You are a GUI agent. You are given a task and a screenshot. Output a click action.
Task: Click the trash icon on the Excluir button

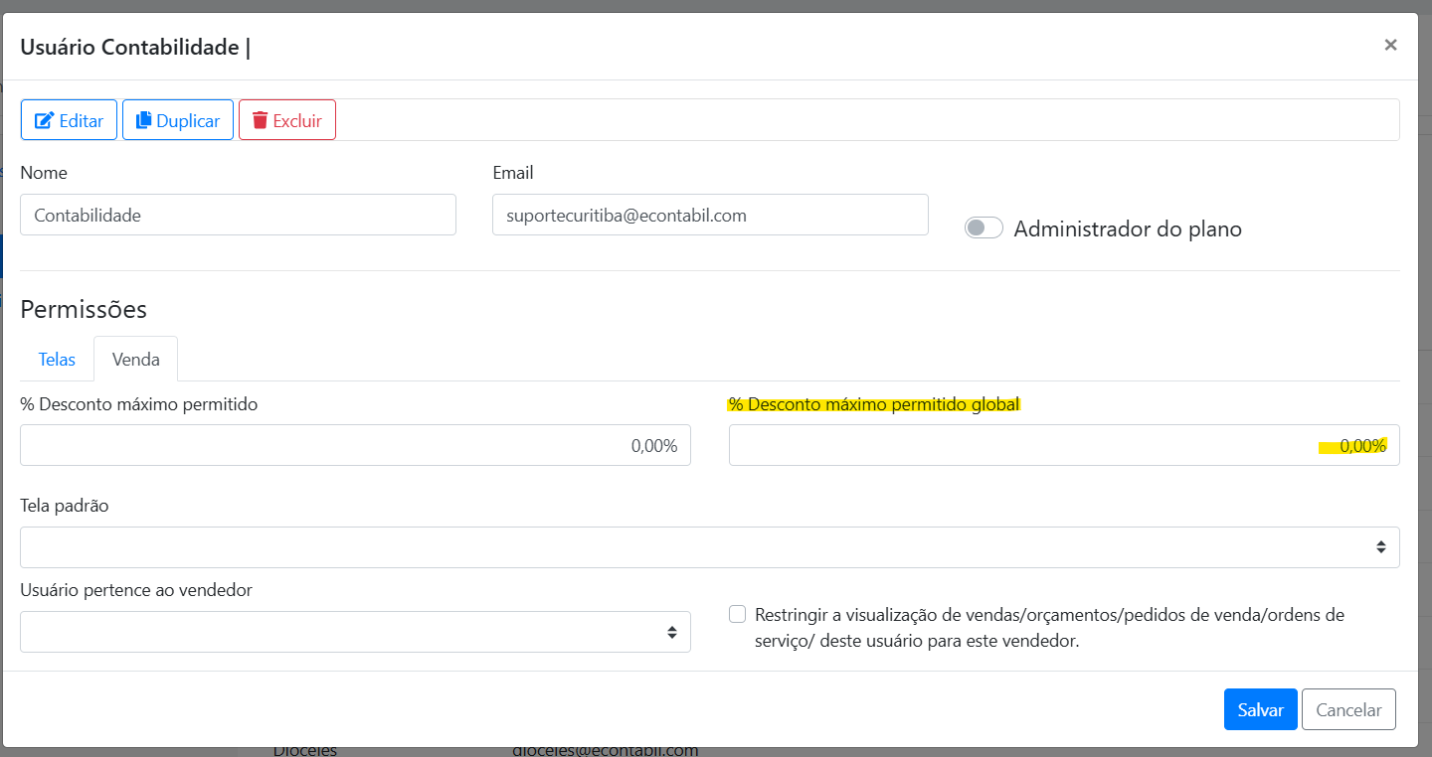click(x=260, y=120)
